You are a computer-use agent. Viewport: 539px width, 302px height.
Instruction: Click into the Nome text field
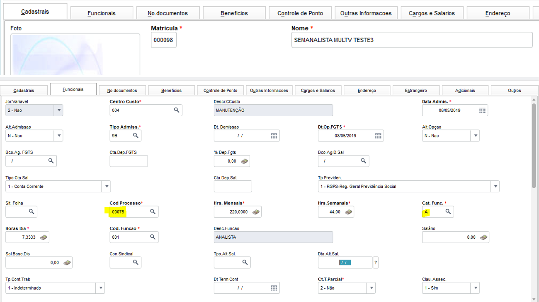pyautogui.click(x=412, y=40)
